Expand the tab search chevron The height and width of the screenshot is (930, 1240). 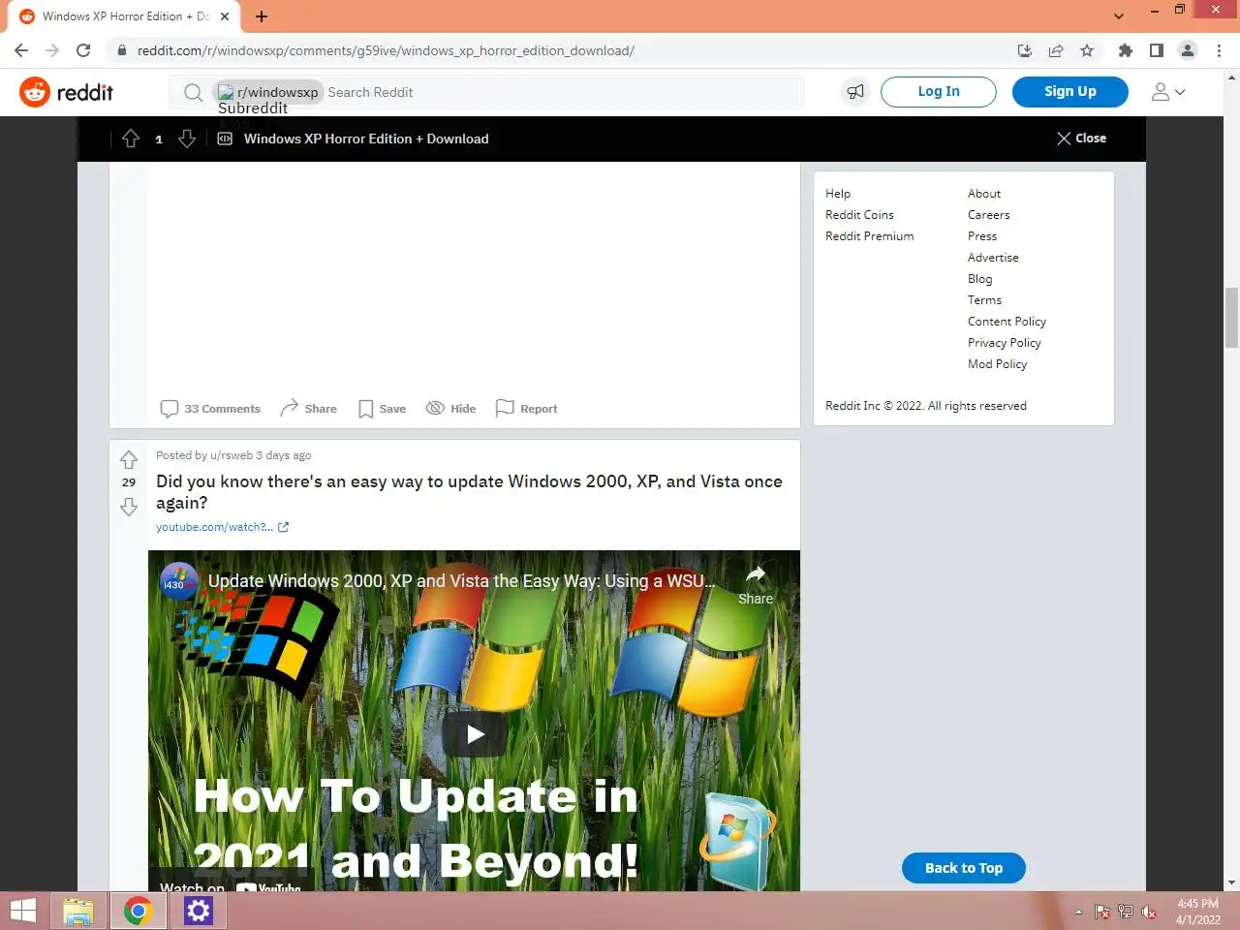click(x=1119, y=16)
